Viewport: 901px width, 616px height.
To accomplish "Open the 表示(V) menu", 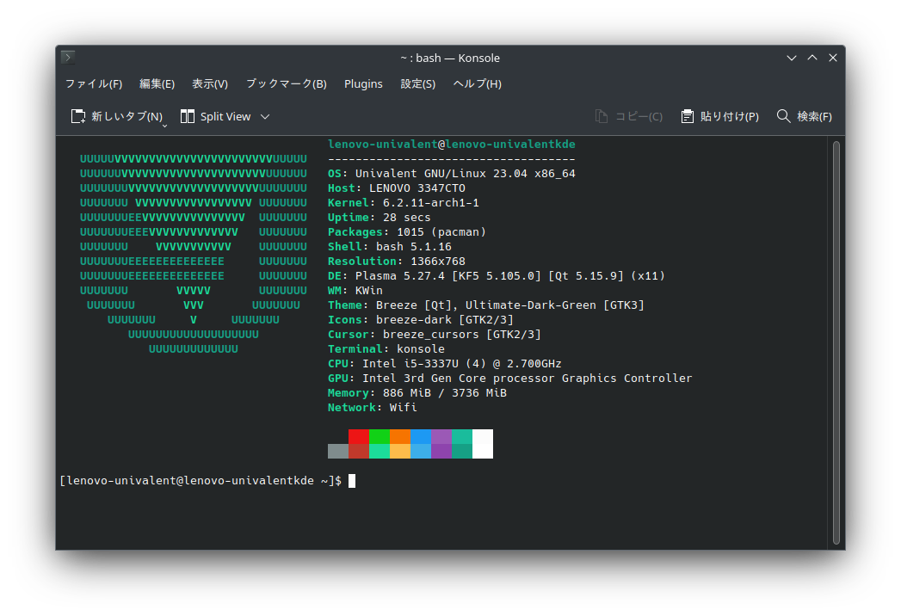I will [x=210, y=84].
